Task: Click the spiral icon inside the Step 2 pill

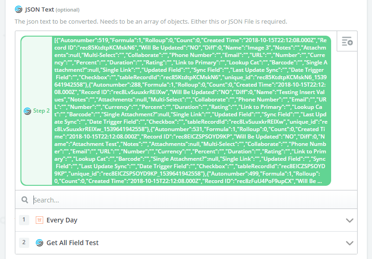Action: coord(27,111)
